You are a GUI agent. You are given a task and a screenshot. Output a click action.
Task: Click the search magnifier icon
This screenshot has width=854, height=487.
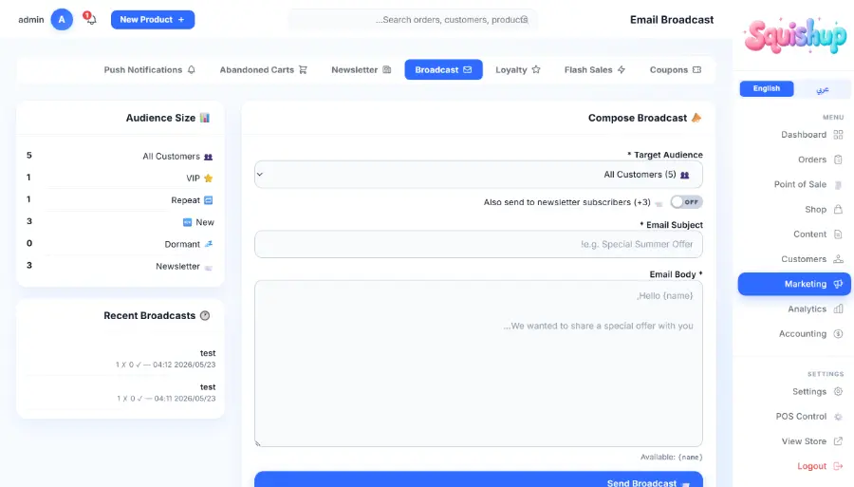(524, 20)
